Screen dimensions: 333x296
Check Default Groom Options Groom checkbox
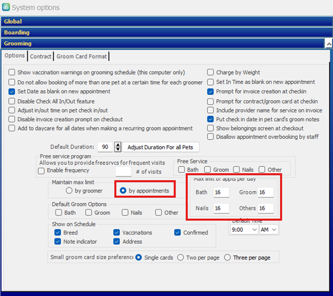(x=89, y=212)
